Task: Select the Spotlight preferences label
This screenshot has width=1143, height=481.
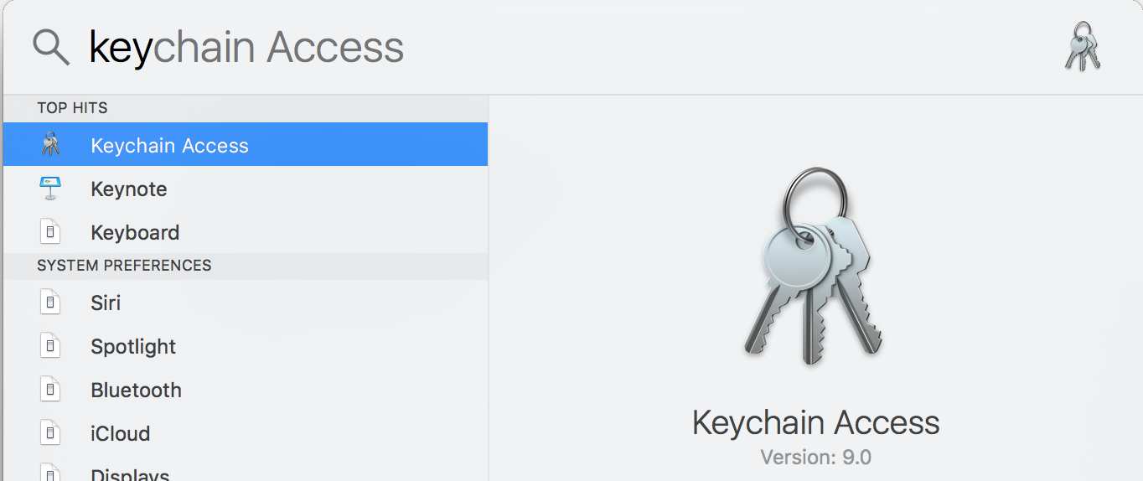Action: pos(133,347)
